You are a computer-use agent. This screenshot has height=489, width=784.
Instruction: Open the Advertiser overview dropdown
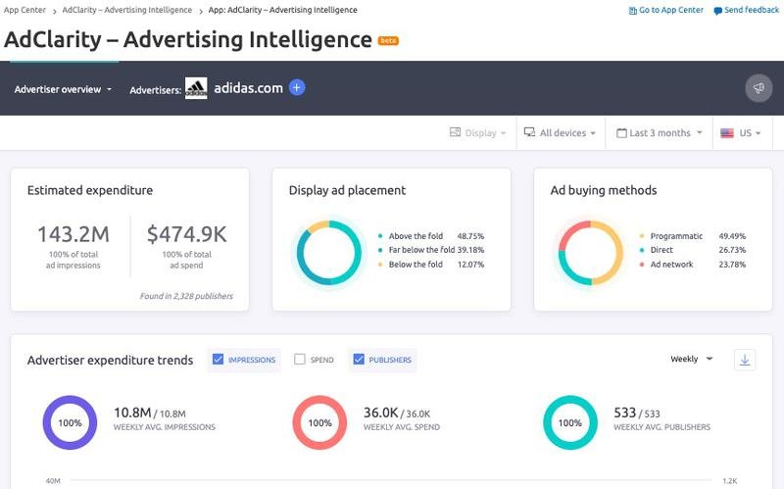coord(63,89)
